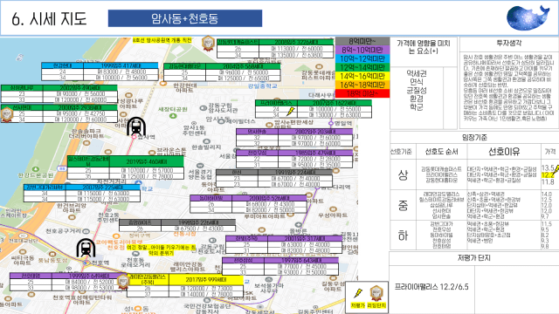This screenshot has width=559, height=314.
Task: Click the 투자생각 panel heading
Action: click(508, 43)
